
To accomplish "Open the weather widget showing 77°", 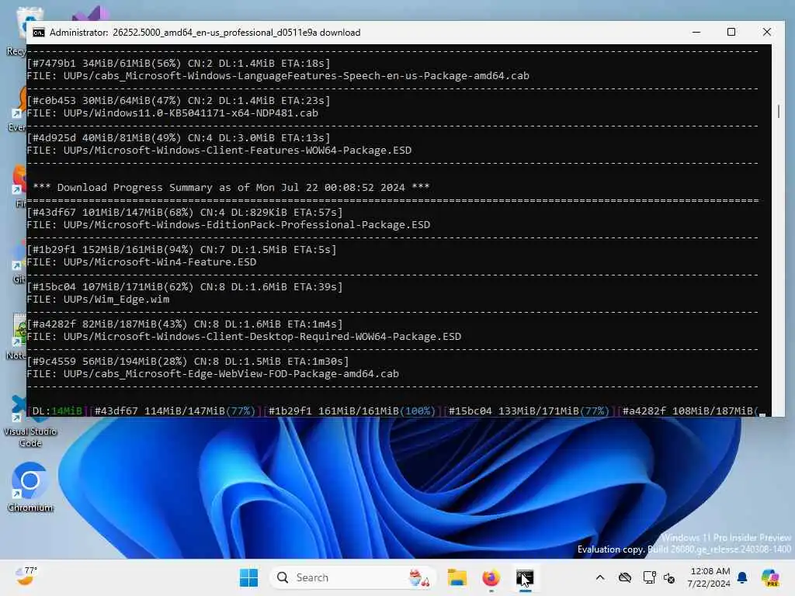I will [x=26, y=577].
